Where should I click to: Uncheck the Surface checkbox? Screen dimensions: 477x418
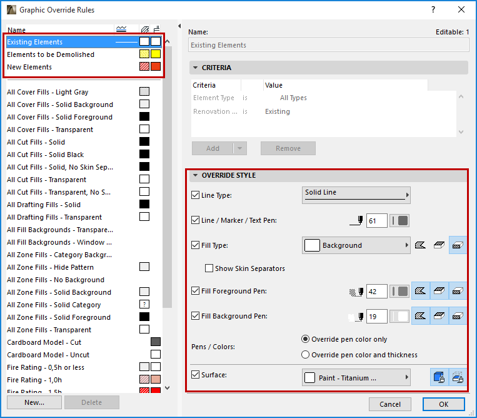point(195,374)
